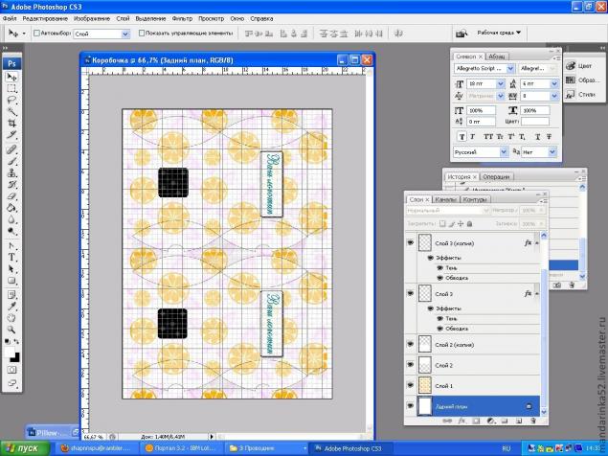Enable the Автовыбор (Auto-Select) checkbox

point(36,34)
